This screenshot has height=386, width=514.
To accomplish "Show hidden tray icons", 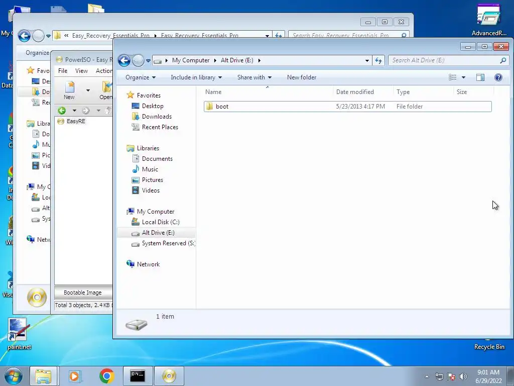I will click(427, 376).
